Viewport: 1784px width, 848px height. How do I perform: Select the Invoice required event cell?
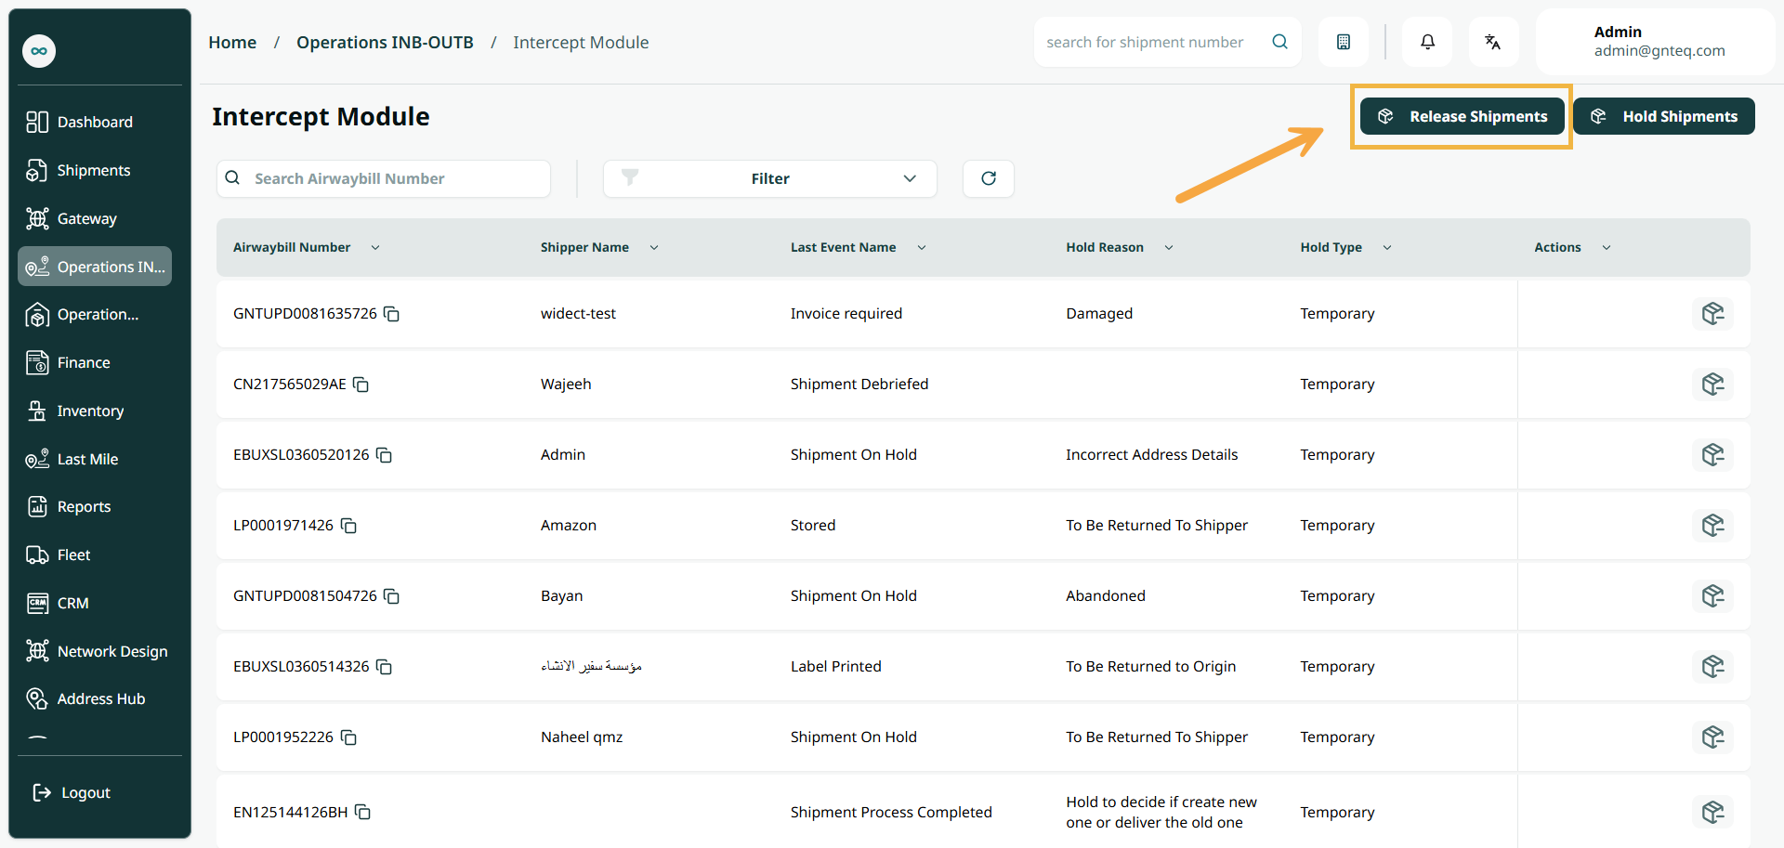tap(846, 314)
